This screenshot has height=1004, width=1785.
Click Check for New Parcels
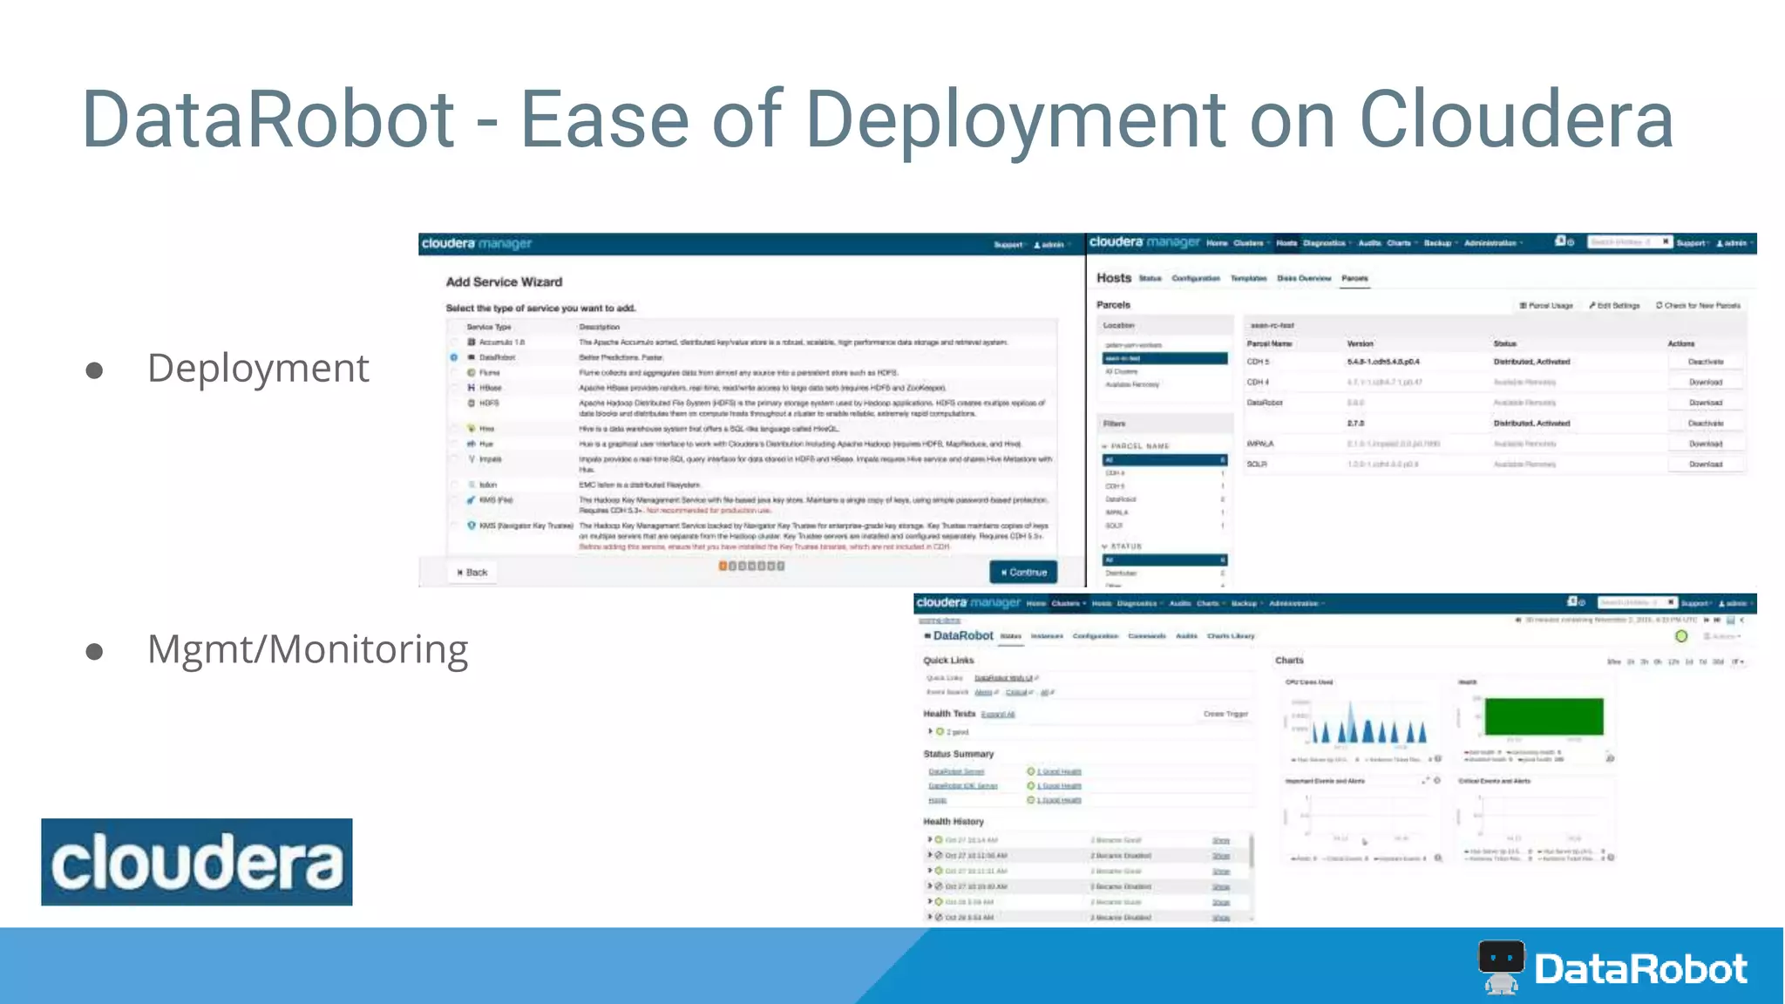coord(1698,306)
